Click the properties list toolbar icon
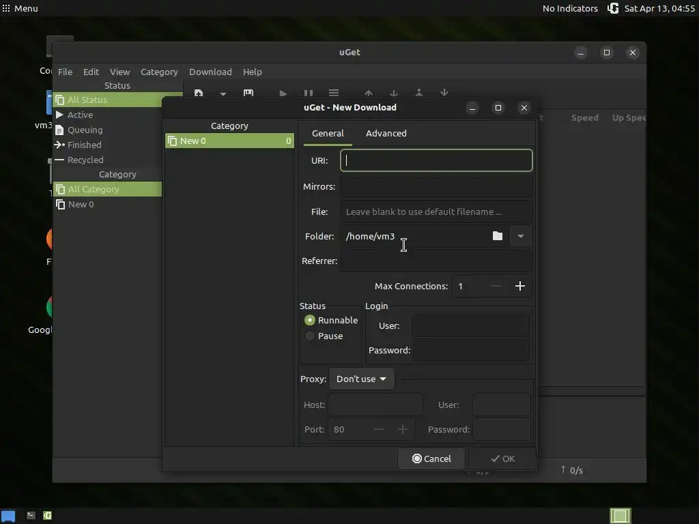 pyautogui.click(x=333, y=93)
